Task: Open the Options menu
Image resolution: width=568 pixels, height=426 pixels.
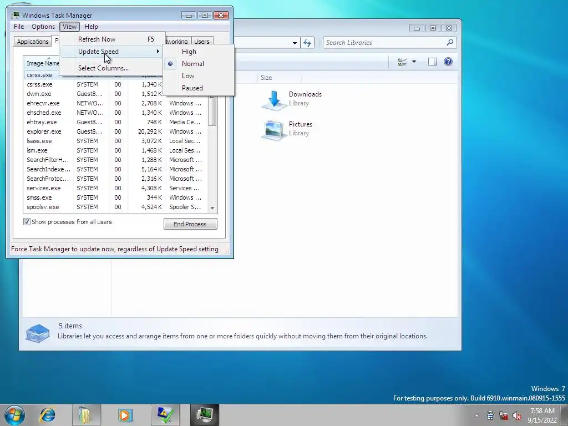Action: tap(43, 27)
